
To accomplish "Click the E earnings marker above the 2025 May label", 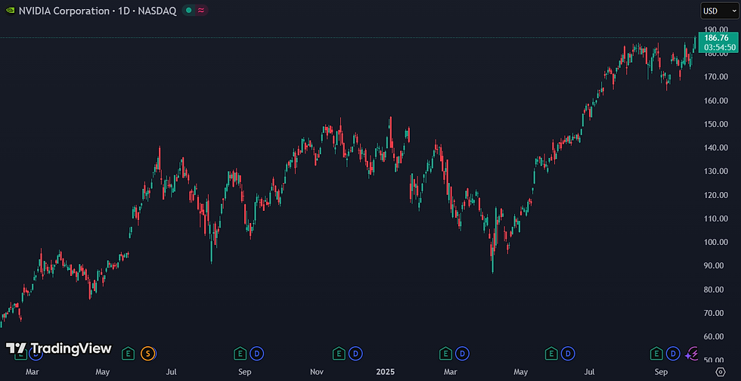I will (x=551, y=352).
